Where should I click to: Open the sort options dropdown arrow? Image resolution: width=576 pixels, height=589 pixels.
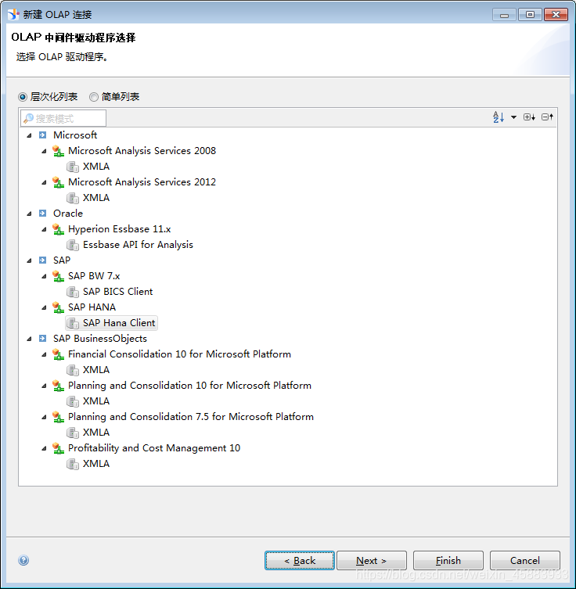click(513, 117)
